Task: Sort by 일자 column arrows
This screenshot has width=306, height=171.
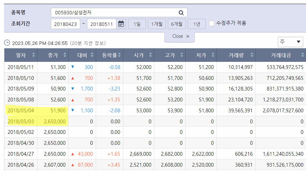Action: click(34, 55)
